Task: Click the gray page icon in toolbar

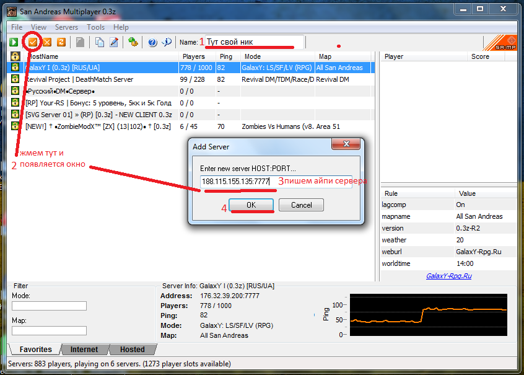Action: tap(80, 42)
